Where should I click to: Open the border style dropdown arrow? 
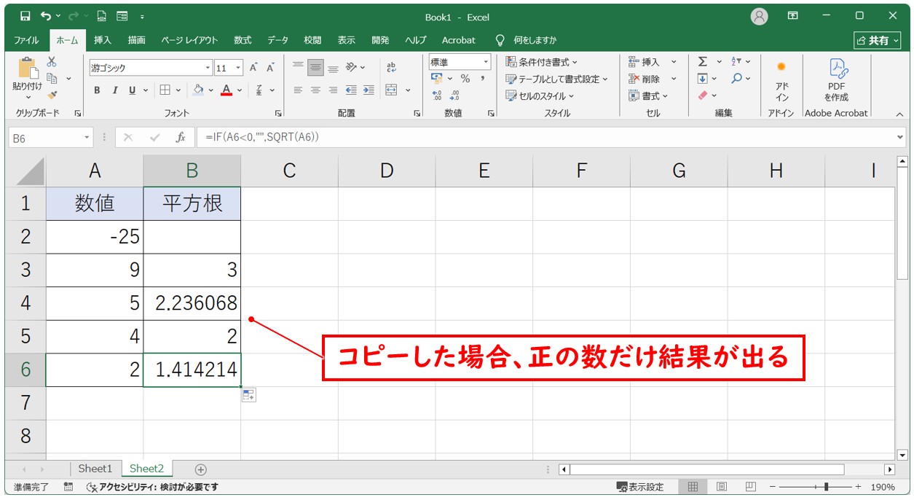click(178, 89)
